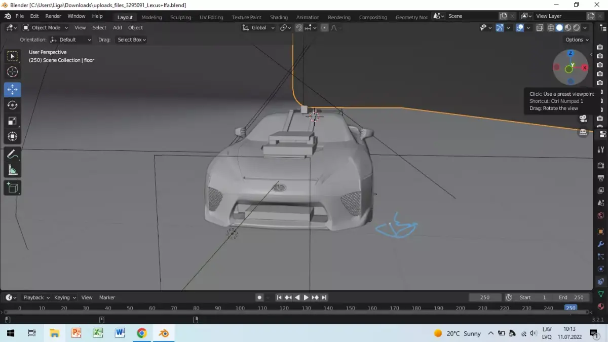Viewport: 608px width, 342px height.
Task: Open the Output properties tab
Action: tap(601, 178)
